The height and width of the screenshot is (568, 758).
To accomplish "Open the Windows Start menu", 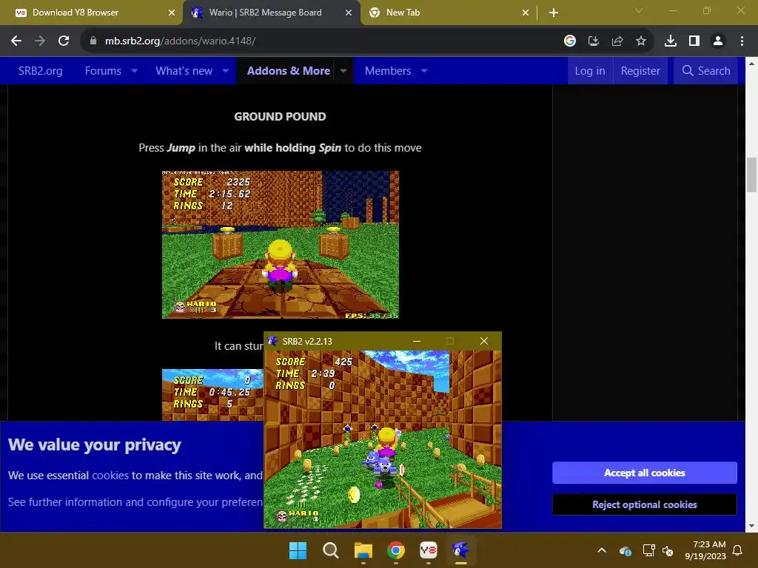I will click(298, 550).
